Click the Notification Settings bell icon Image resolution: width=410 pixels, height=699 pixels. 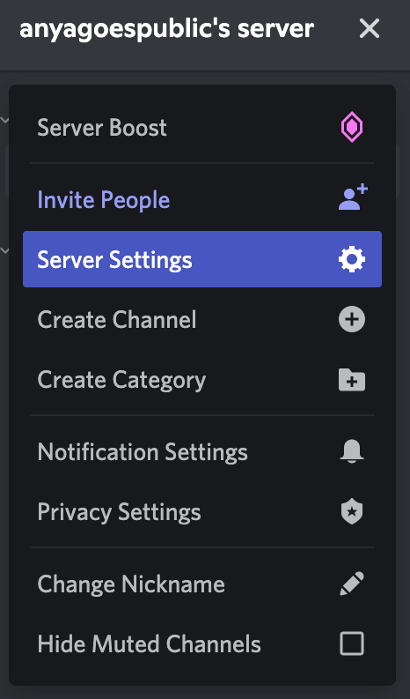click(x=352, y=451)
